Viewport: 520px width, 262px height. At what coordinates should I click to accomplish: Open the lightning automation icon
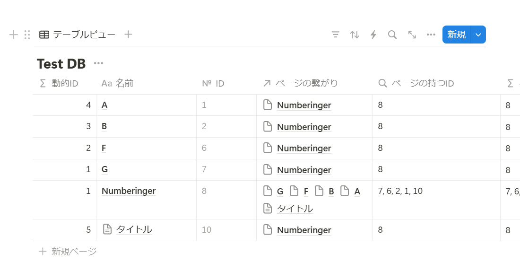click(x=373, y=35)
